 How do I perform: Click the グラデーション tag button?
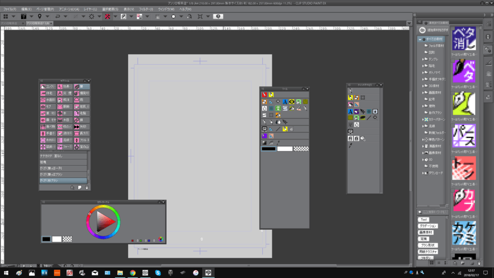click(428, 226)
